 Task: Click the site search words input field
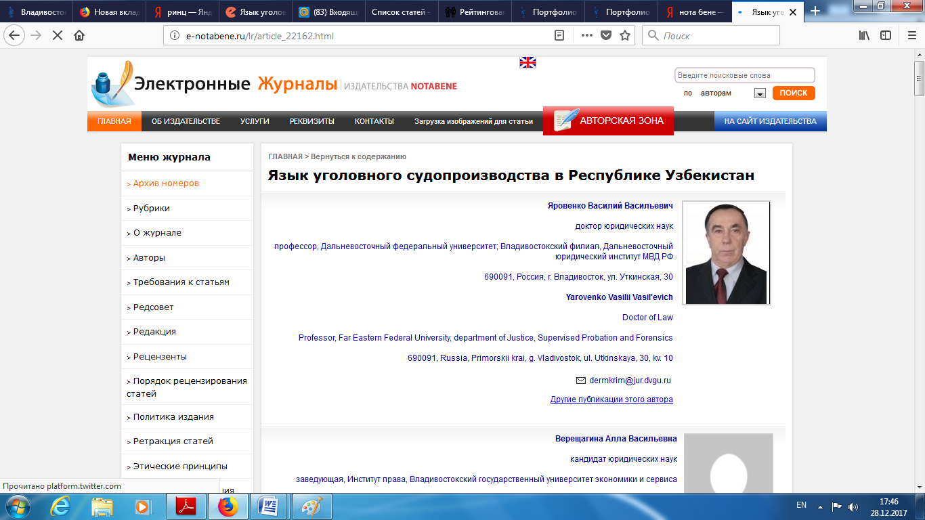744,75
